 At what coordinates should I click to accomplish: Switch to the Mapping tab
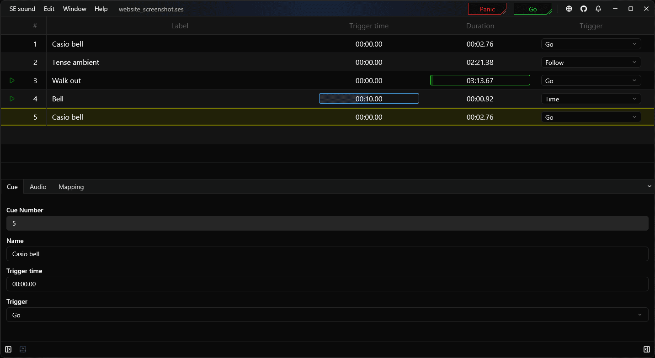[71, 187]
